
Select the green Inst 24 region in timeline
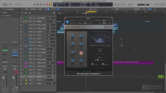coord(161,76)
